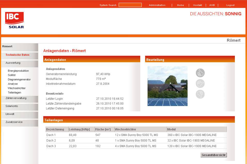The height and width of the screenshot is (164, 247).
Task: Click the 6,09 Leistung value
Action: (72, 141)
